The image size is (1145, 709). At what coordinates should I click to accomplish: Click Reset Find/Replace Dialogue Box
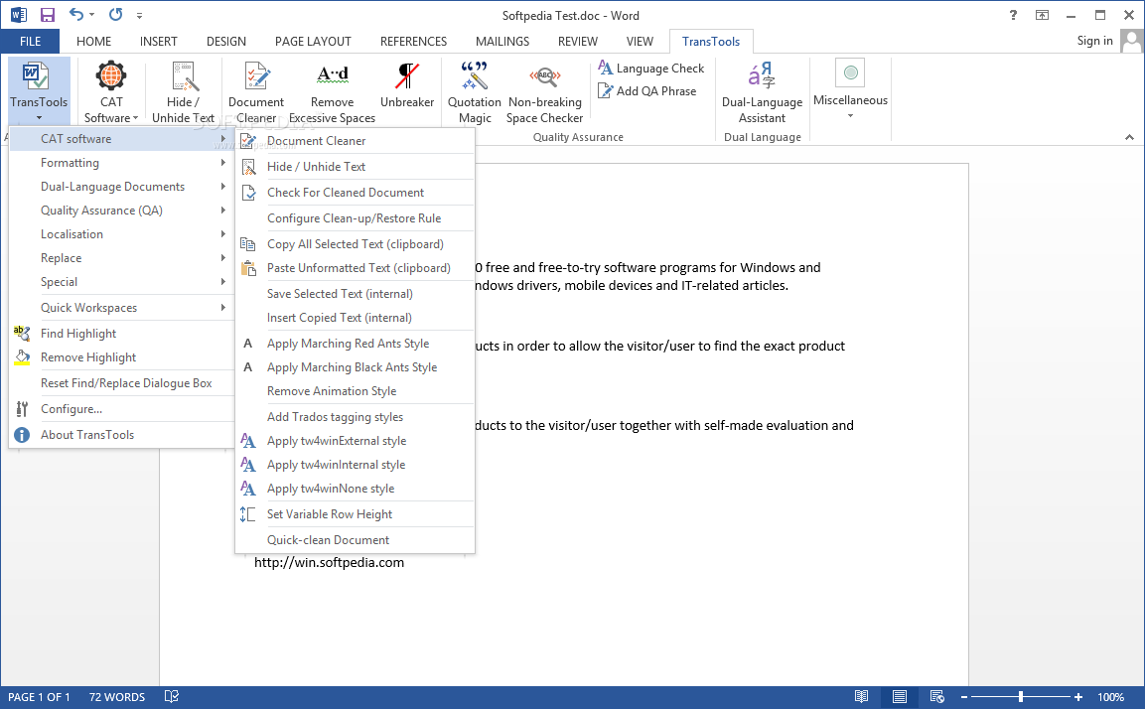121,382
